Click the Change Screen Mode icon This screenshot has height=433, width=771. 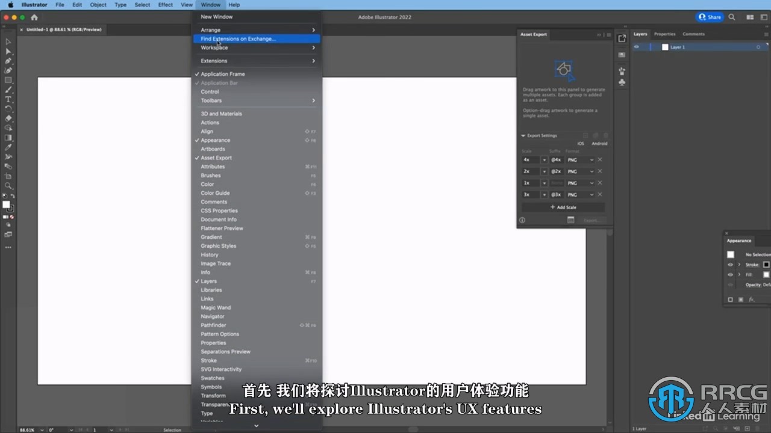pos(8,235)
